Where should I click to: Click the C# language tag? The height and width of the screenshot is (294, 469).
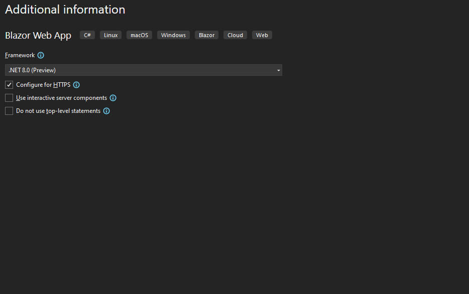[x=87, y=35]
